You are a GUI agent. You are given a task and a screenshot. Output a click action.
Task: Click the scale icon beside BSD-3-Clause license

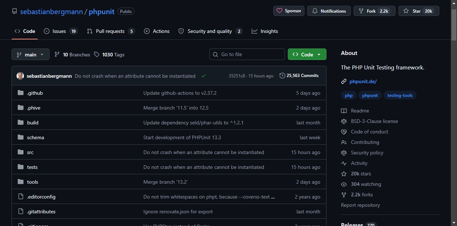[x=344, y=121]
